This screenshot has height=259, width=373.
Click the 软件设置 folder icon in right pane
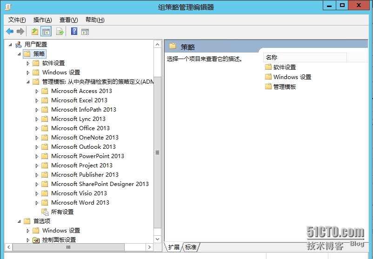[x=268, y=67]
